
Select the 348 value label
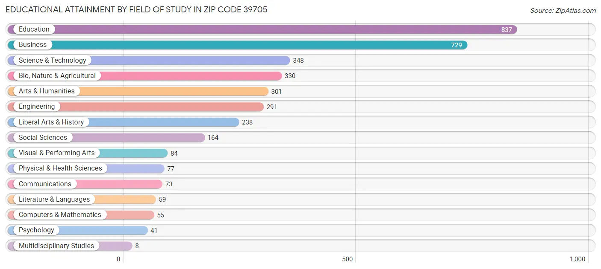(298, 61)
